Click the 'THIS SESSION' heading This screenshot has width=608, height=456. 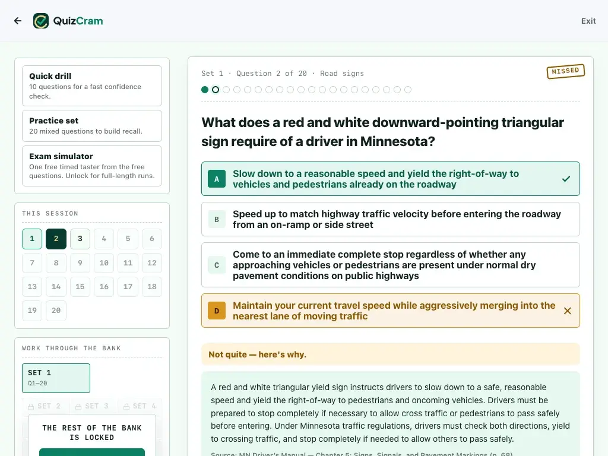(x=50, y=214)
